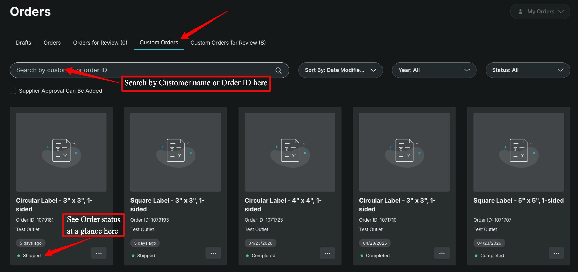Expand the Sort By Date Modified dropdown
The height and width of the screenshot is (272, 578).
tap(341, 70)
